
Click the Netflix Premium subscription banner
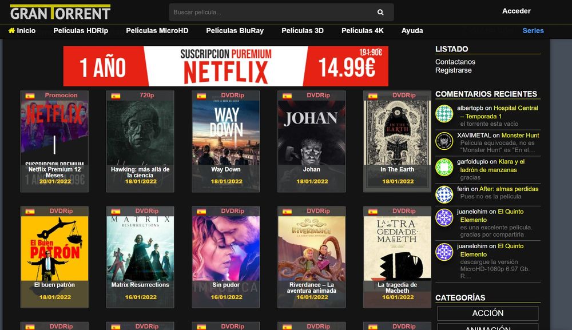coord(226,66)
